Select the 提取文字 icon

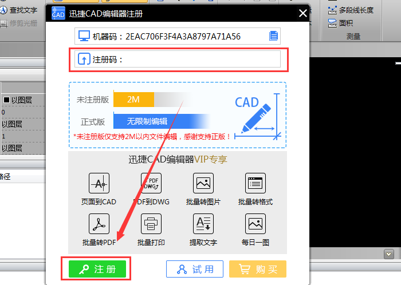(203, 224)
